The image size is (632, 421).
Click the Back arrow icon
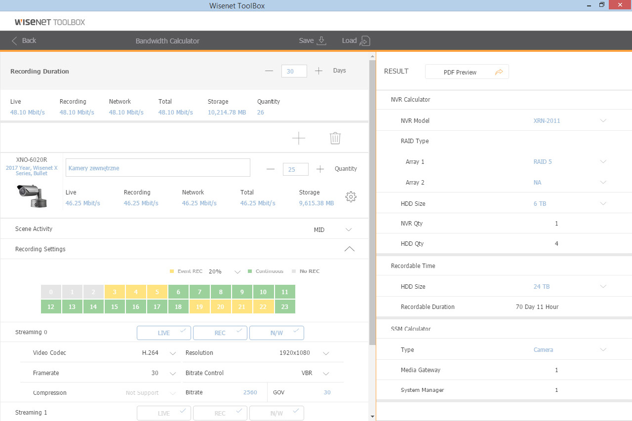pos(15,41)
